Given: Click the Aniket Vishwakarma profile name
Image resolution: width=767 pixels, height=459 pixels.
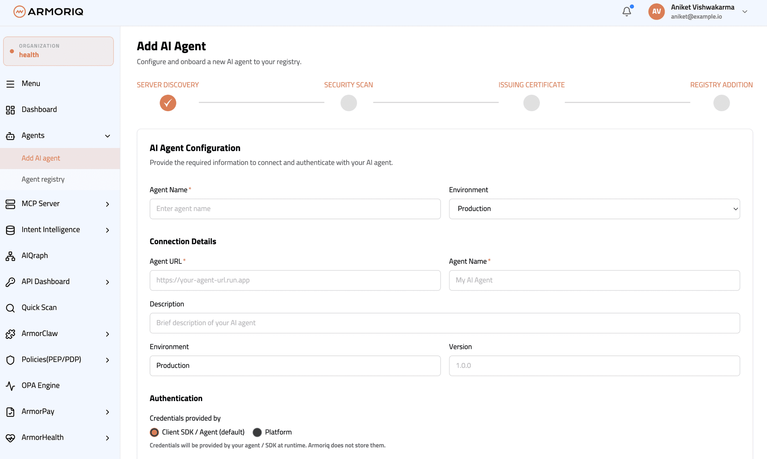Looking at the screenshot, I should (703, 7).
